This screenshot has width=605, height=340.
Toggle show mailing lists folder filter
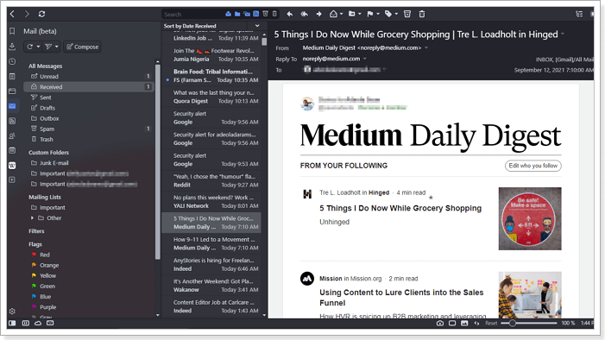pyautogui.click(x=247, y=14)
